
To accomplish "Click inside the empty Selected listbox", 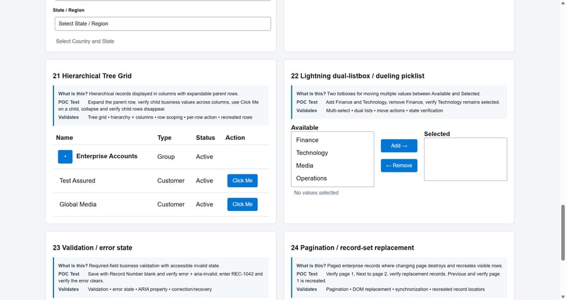I will pyautogui.click(x=465, y=159).
